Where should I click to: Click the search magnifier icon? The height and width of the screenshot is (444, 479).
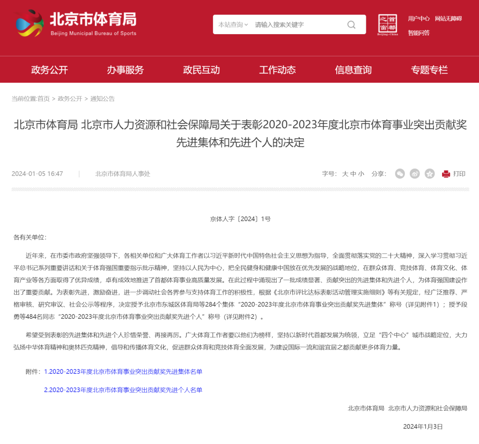point(351,25)
